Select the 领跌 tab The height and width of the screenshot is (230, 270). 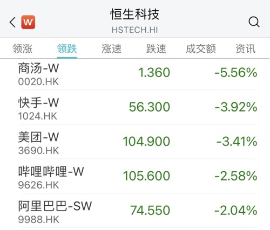67,49
